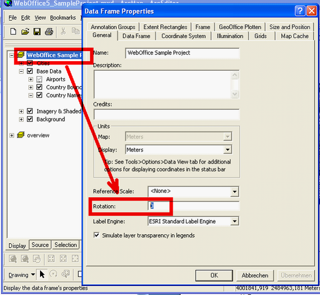Screen dimensions: 320x295
Task: Click the Rotate drawing tool icon
Action: click(x=53, y=274)
